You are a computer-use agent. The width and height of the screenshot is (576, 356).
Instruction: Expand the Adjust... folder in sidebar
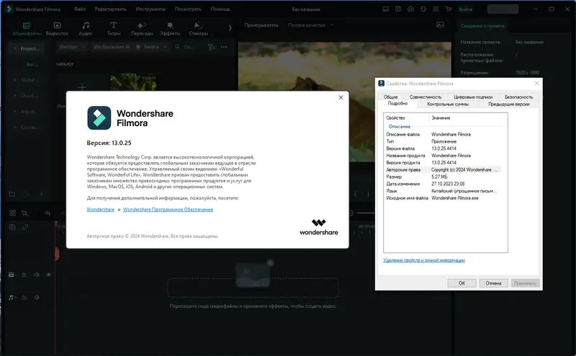click(x=14, y=112)
